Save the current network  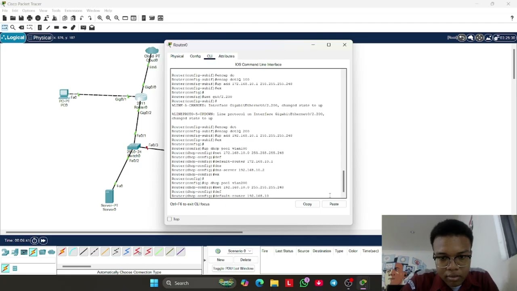21,18
